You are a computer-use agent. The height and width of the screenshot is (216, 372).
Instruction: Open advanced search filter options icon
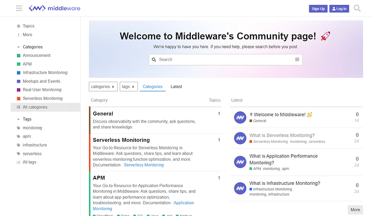(x=297, y=60)
